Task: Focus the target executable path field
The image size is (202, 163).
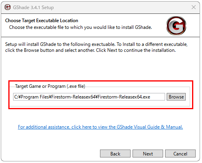Action: click(89, 97)
